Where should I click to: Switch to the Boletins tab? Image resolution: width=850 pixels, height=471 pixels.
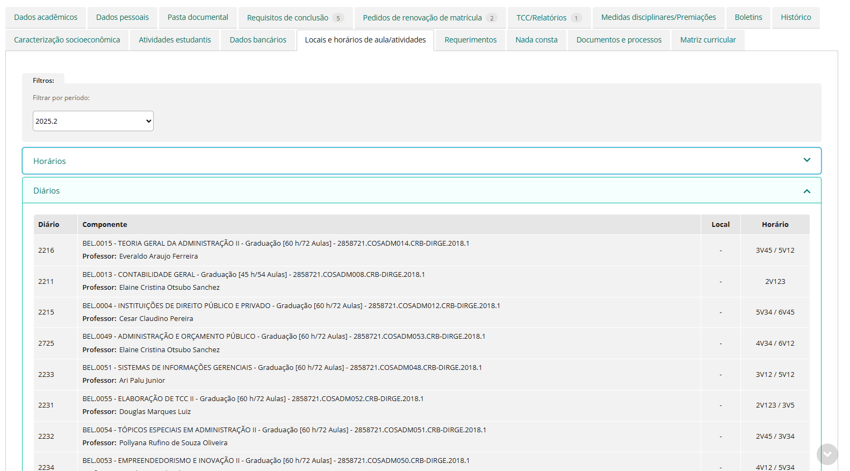pos(748,18)
